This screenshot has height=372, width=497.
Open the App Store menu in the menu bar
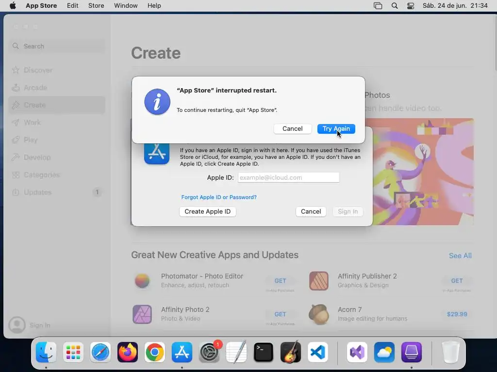click(41, 6)
